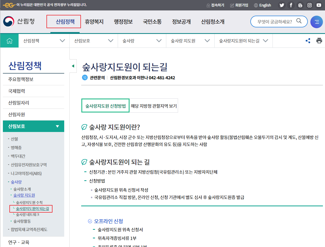Click the share icon beside the breadcrumb

pyautogui.click(x=308, y=40)
